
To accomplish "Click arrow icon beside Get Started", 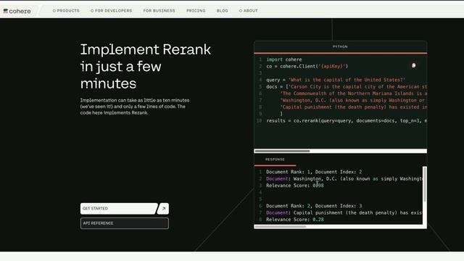I will (x=163, y=209).
